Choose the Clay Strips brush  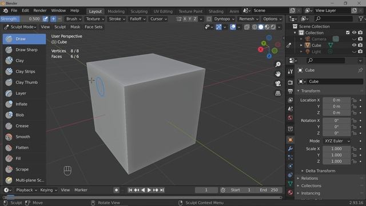coord(24,72)
